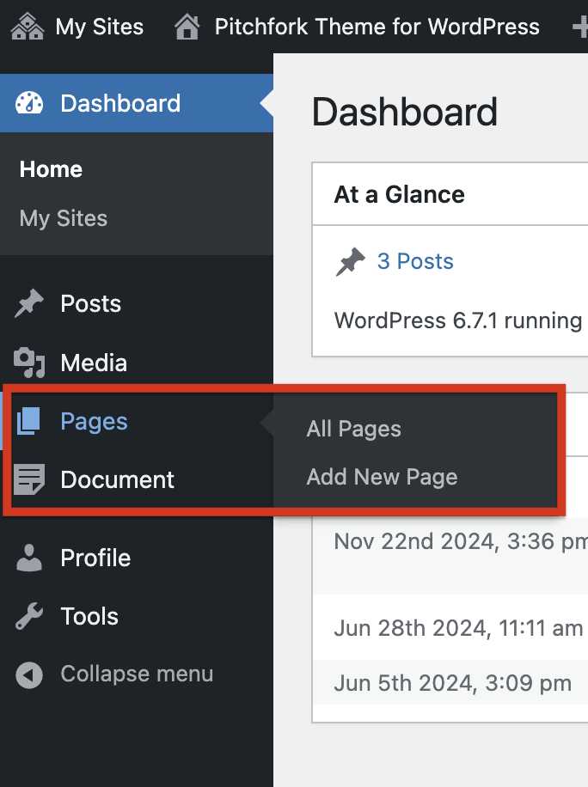This screenshot has height=787, width=588.
Task: Choose All Pages from the flyout
Action: point(353,429)
